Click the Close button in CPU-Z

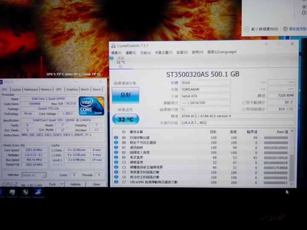tap(96, 184)
